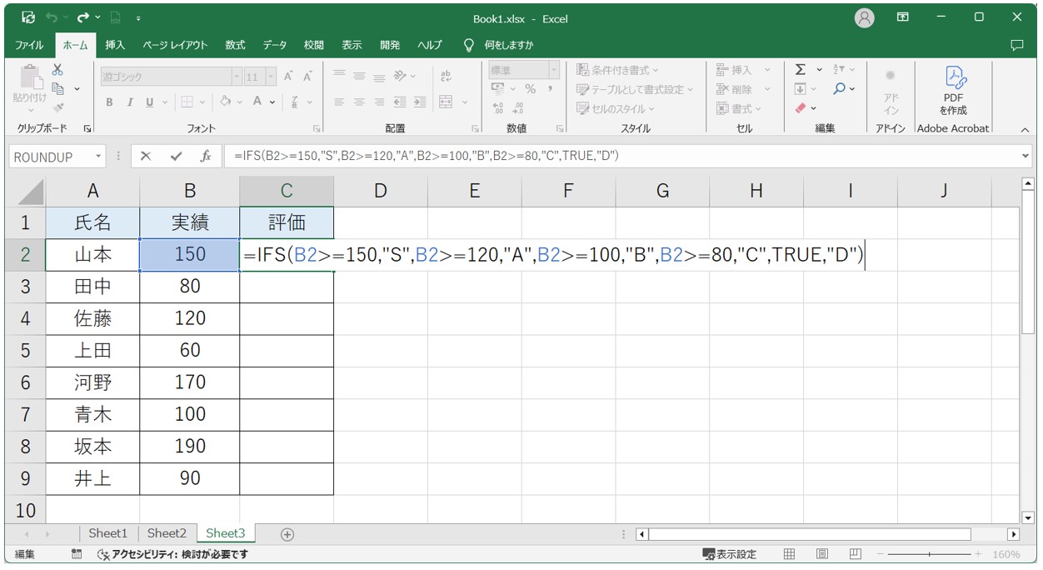Click cell containing 河野
Image resolution: width=1043 pixels, height=570 pixels.
click(x=92, y=382)
